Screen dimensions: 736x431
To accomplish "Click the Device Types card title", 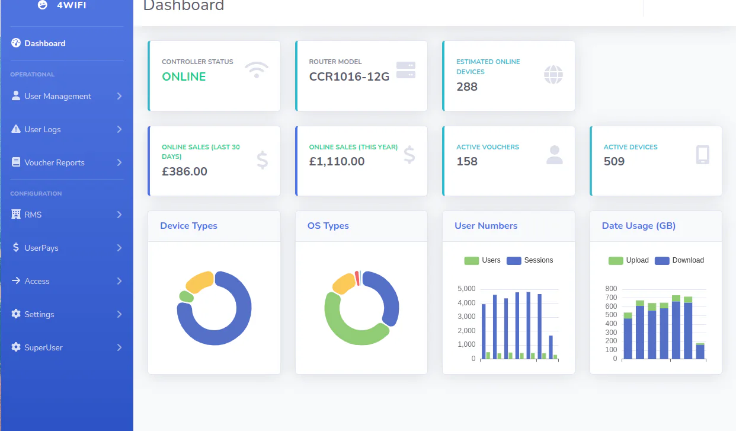I will tap(188, 226).
